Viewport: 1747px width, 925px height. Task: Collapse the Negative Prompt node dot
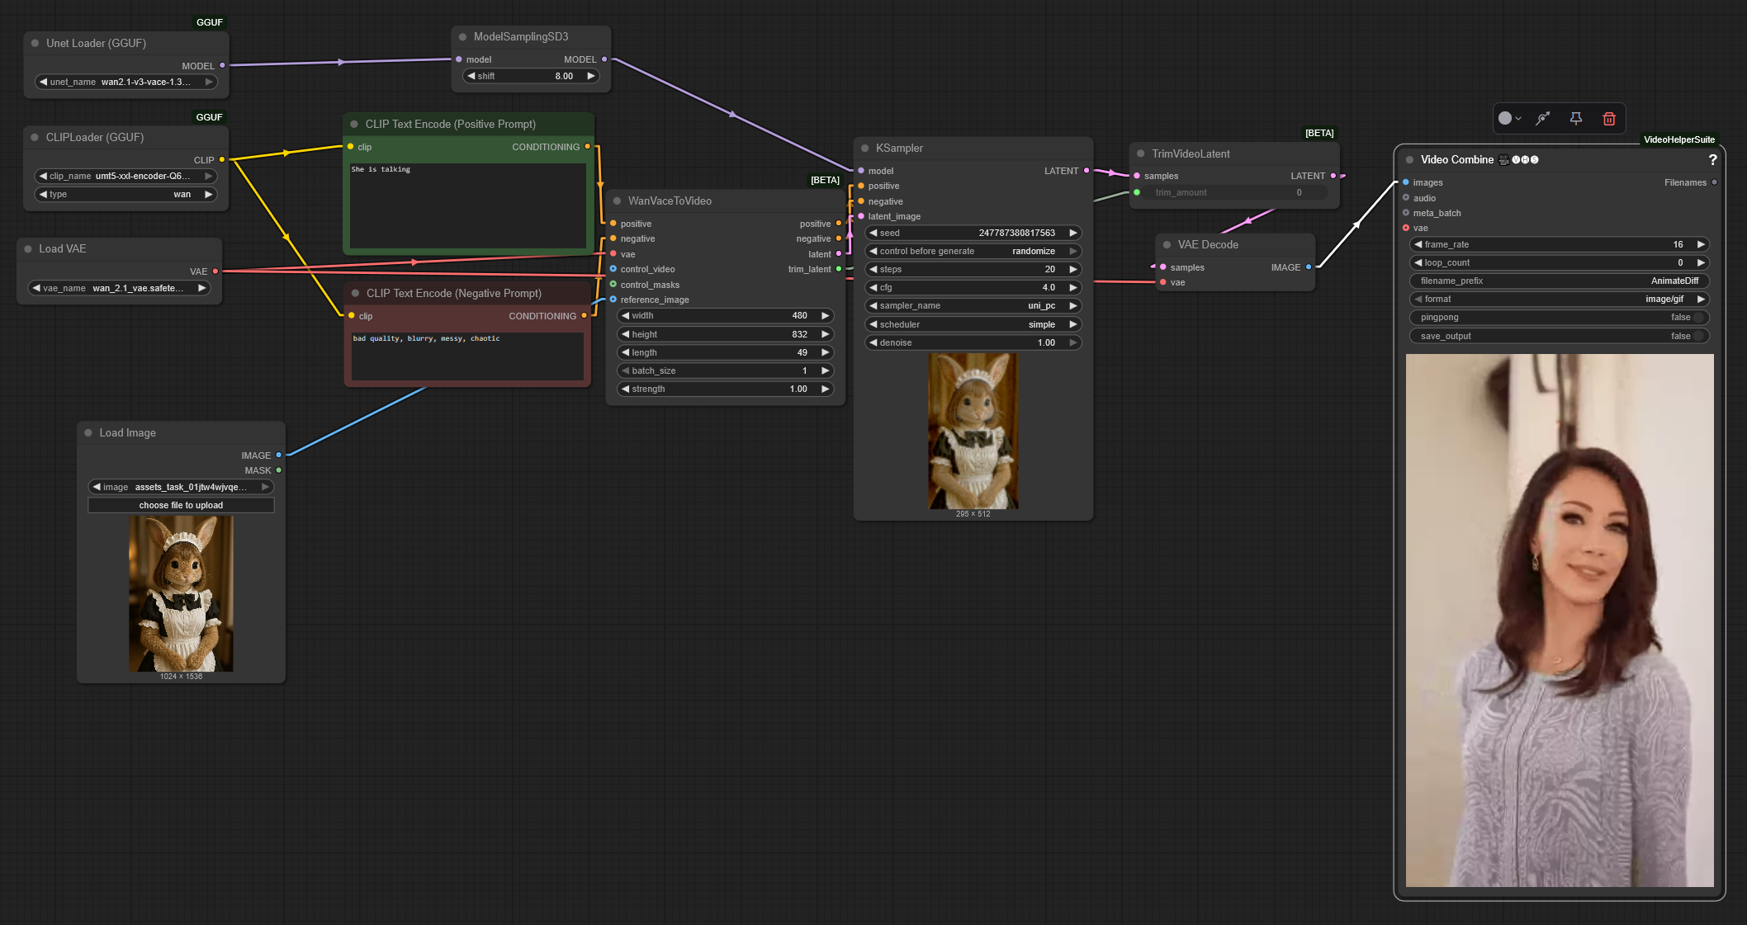(356, 294)
